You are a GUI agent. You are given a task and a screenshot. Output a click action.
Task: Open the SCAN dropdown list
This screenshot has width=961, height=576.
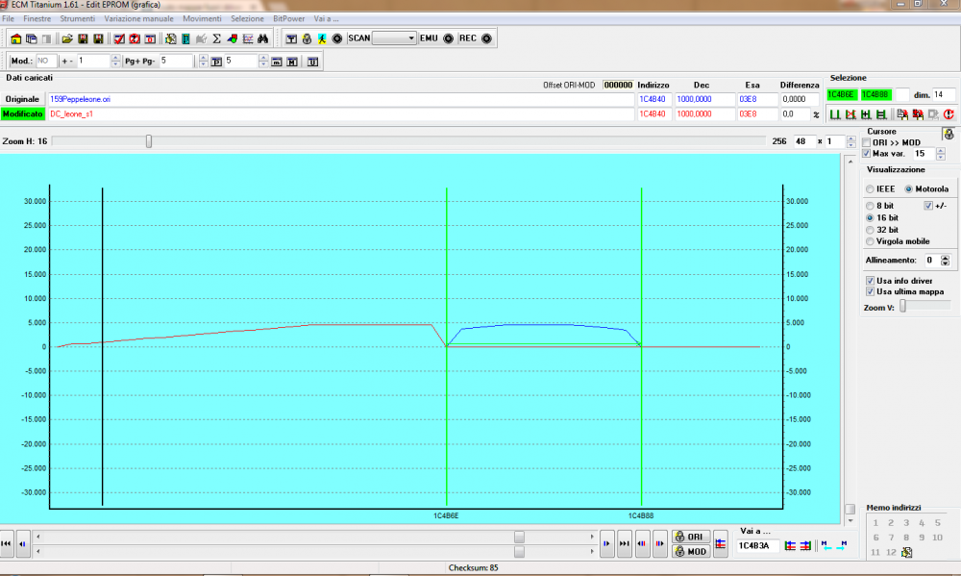[x=411, y=38]
